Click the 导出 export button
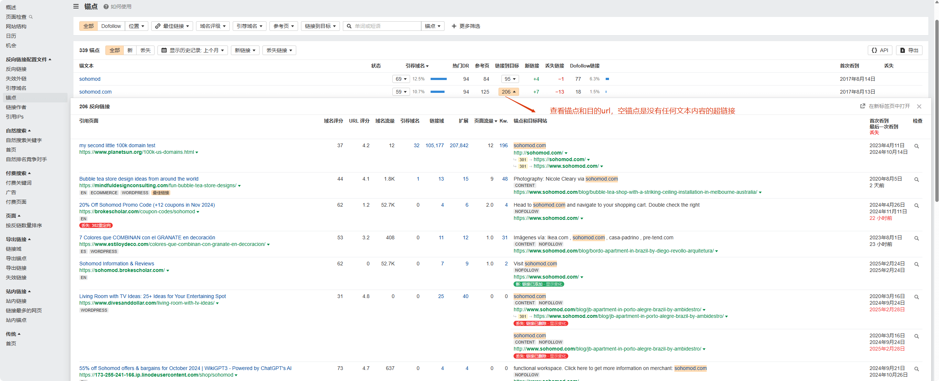Viewport: 939px width, 381px height. point(909,50)
